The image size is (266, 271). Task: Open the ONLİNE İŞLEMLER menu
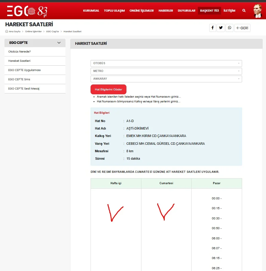pos(141,10)
